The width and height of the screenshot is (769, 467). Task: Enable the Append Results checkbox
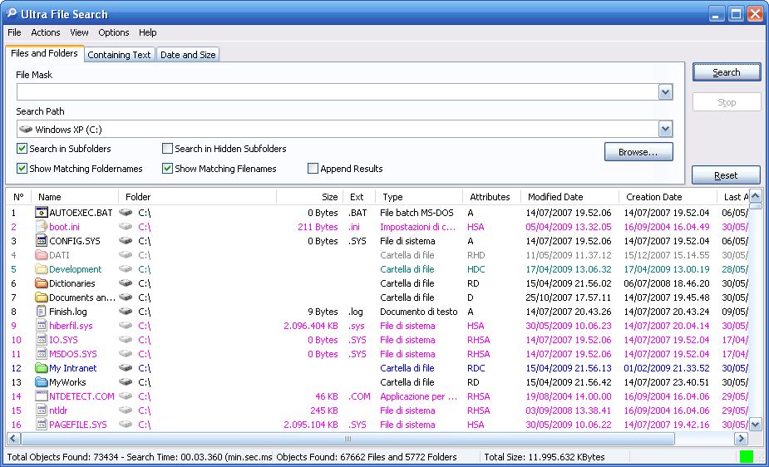tap(313, 169)
